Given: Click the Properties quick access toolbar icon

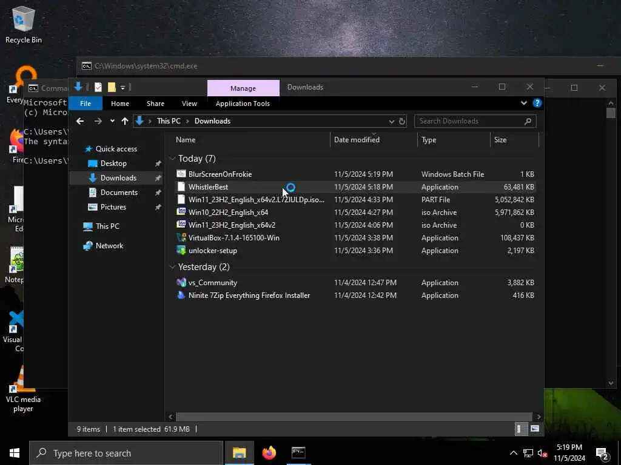Looking at the screenshot, I should (98, 87).
